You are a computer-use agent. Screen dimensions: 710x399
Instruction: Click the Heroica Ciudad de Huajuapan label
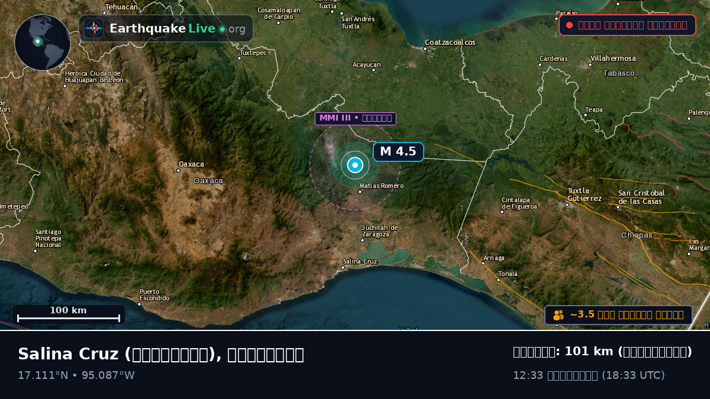tap(94, 76)
